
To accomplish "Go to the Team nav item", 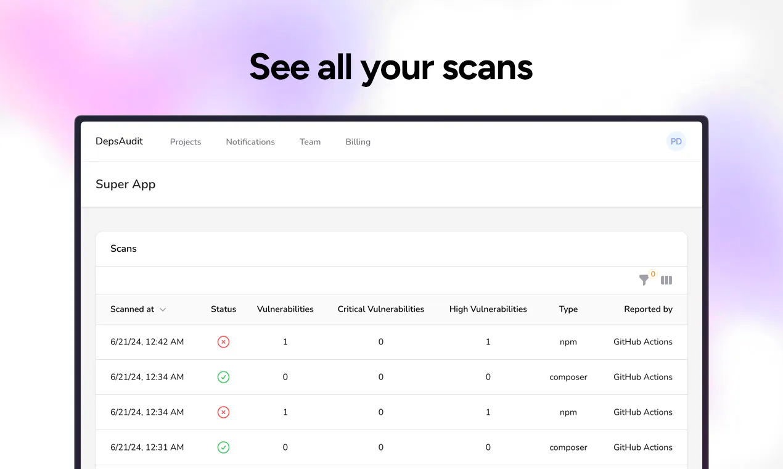I will 310,142.
